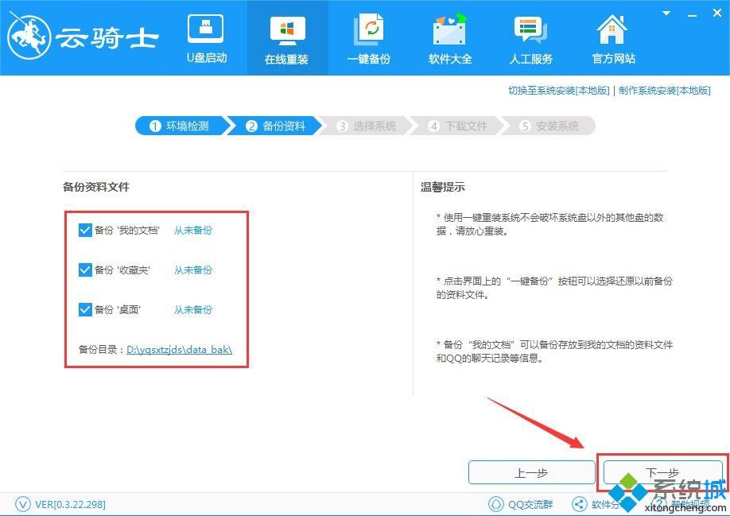Open the QQ交流群 icon
Viewport: 730px width, 516px height.
click(495, 504)
